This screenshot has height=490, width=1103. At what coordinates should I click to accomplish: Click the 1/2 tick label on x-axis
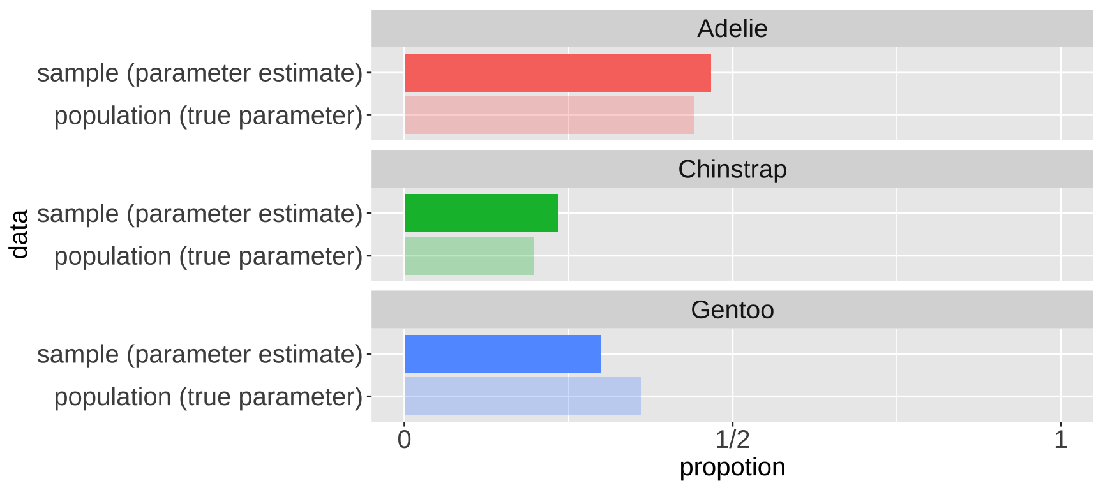[732, 440]
